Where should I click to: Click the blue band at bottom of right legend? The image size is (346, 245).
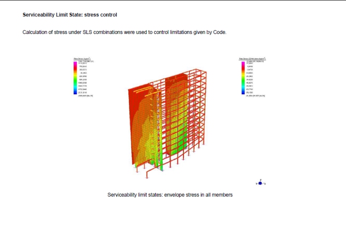click(x=243, y=92)
